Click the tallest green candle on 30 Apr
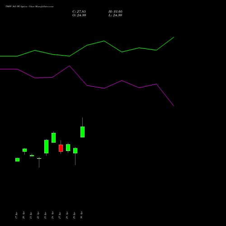The height and width of the screenshot is (226, 226). pos(83,132)
